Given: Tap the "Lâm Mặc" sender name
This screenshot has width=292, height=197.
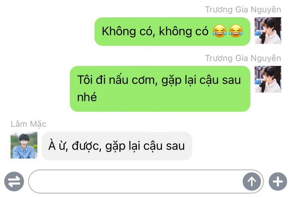Looking at the screenshot, I should tap(29, 124).
